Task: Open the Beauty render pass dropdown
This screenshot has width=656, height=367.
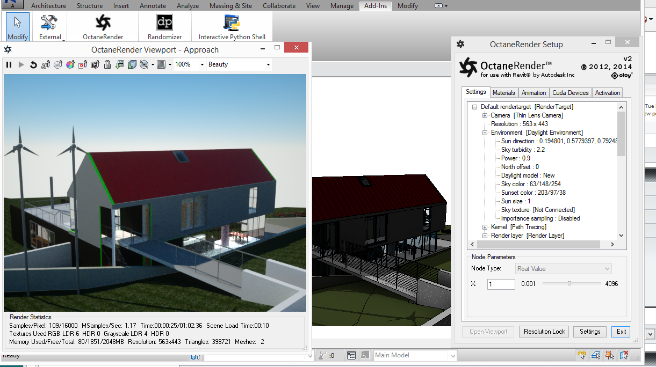Action: 268,65
